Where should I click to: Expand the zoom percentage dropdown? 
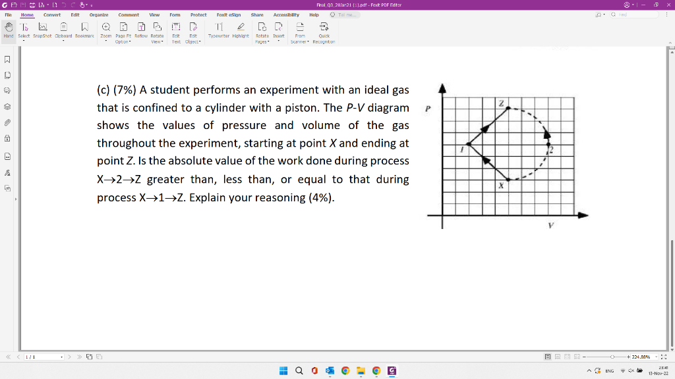point(656,356)
